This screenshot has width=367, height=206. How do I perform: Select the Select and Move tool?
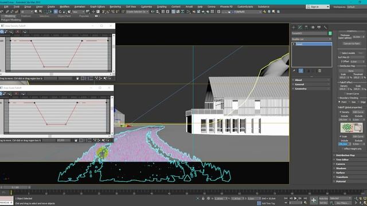click(56, 11)
